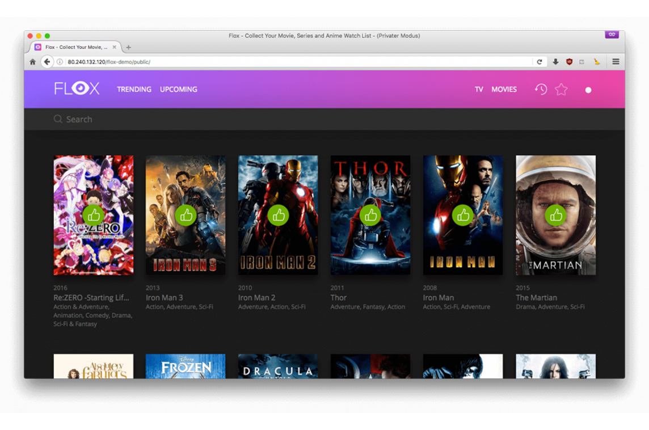Click the Search input field

[324, 119]
